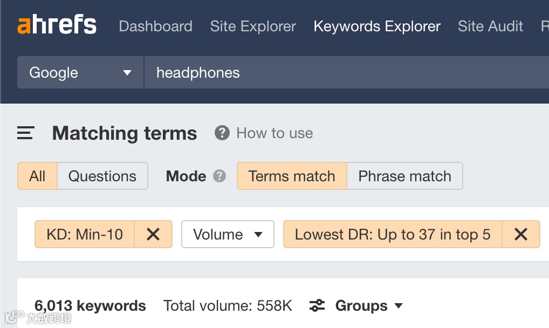
Task: Select the All keywords toggle
Action: pyautogui.click(x=37, y=176)
